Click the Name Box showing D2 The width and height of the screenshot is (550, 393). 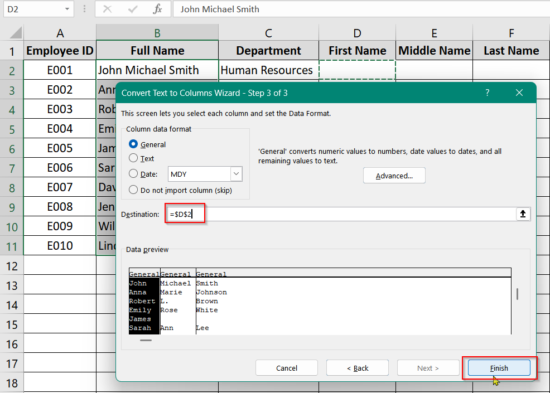pos(33,9)
